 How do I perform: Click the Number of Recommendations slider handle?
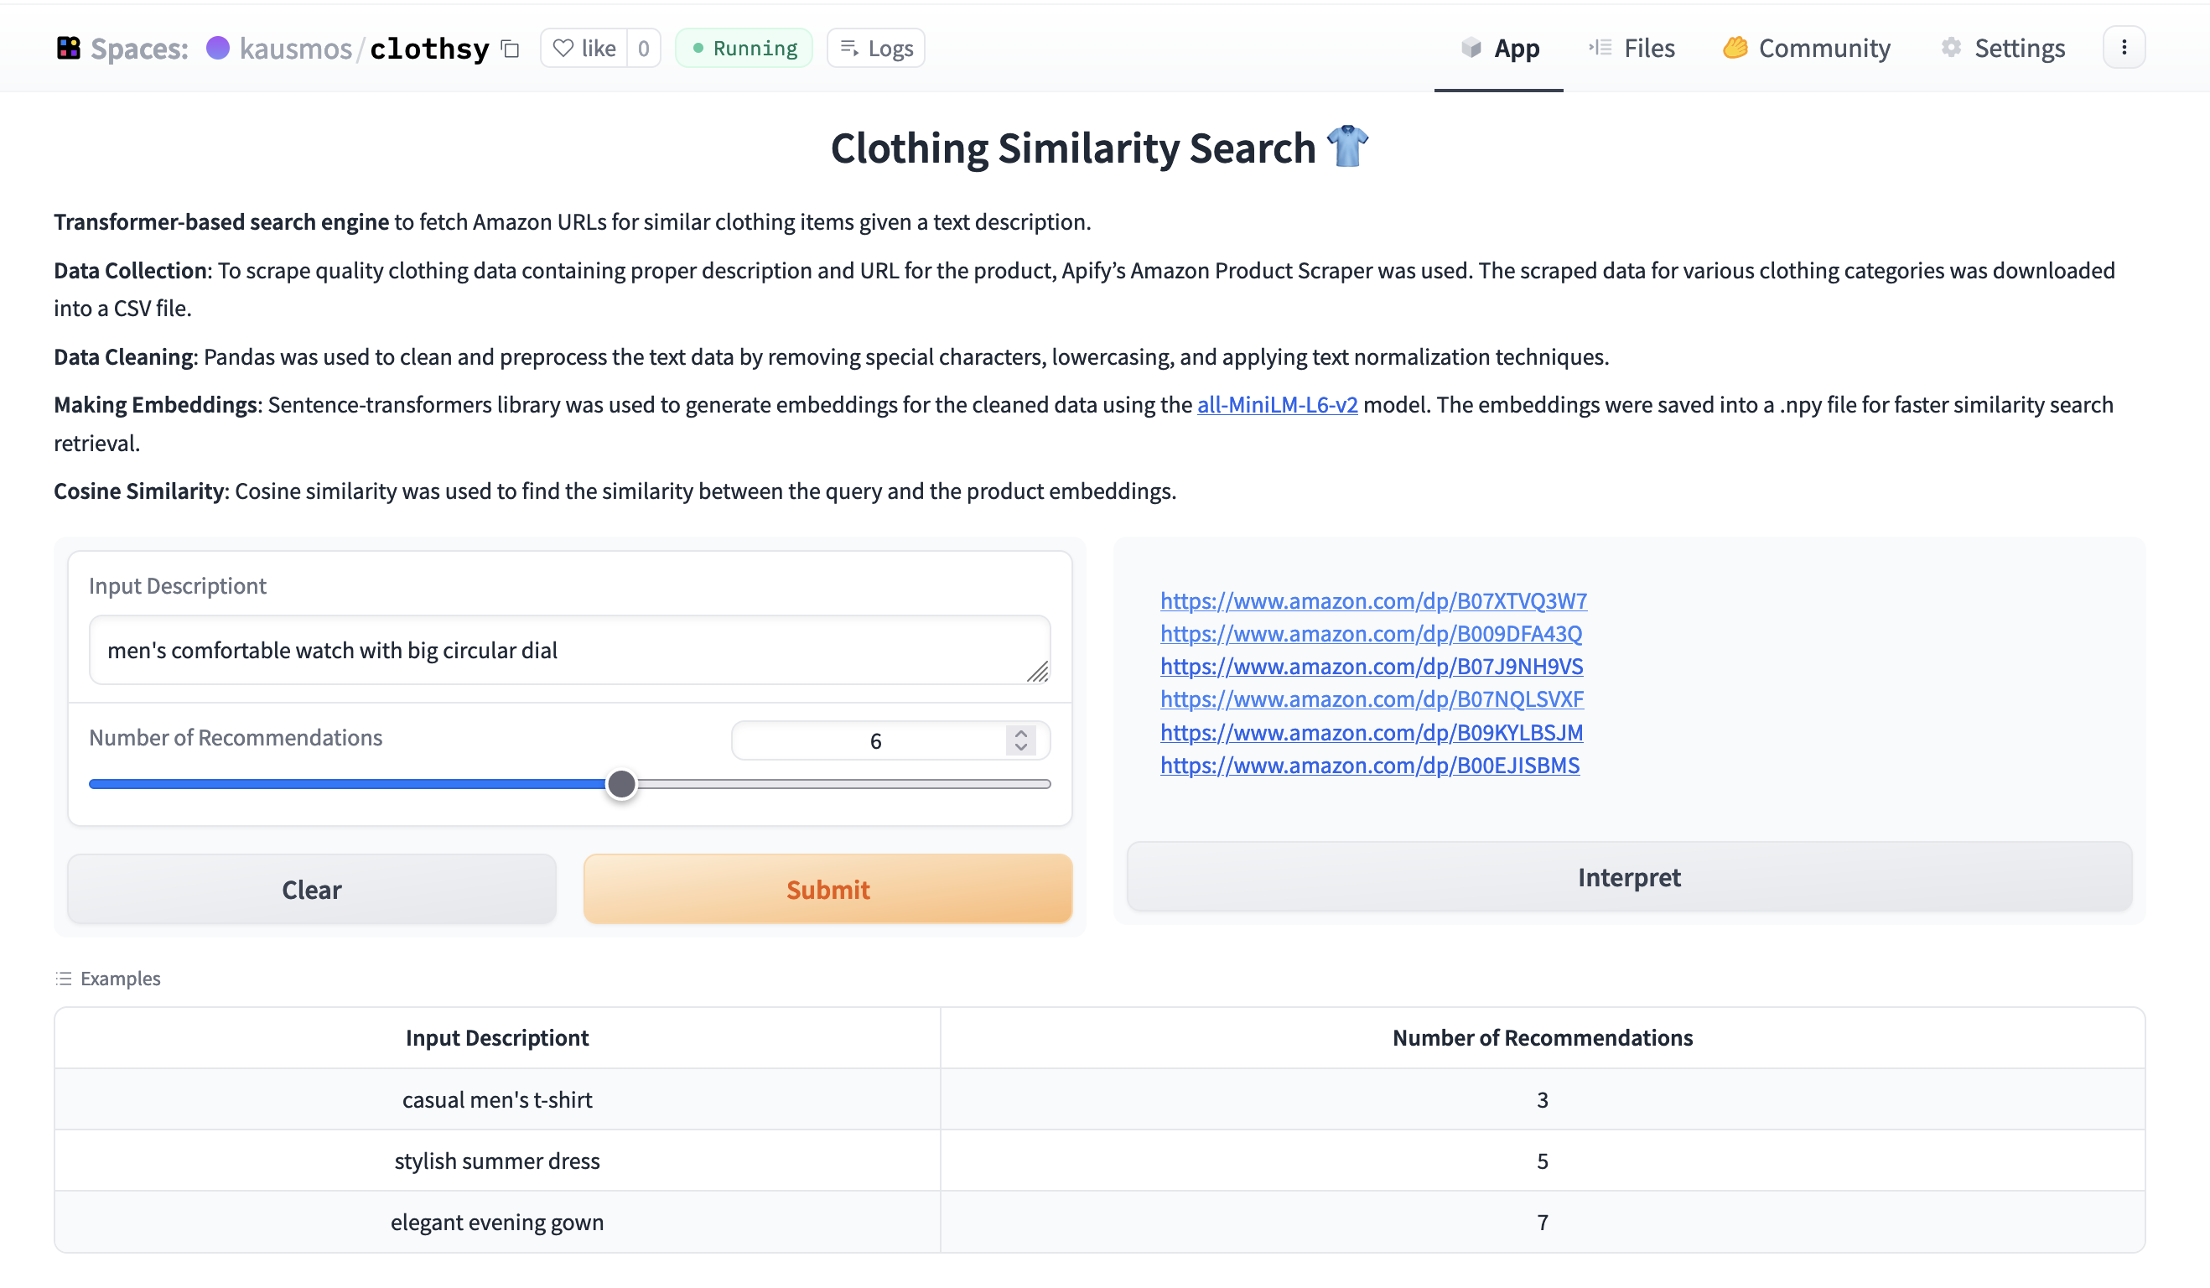point(622,783)
